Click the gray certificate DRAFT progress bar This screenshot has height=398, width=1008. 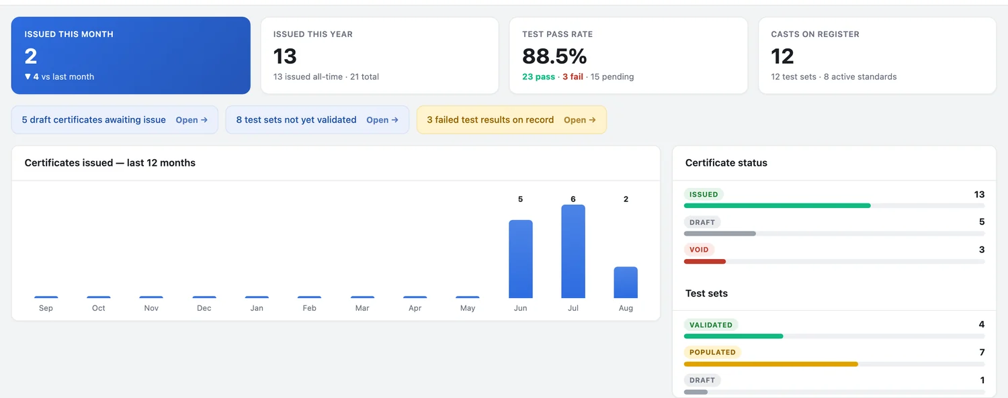click(x=720, y=234)
